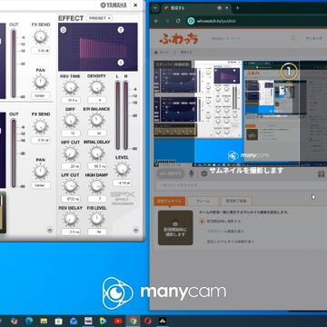Click the dark capture-thumbnail button
The height and width of the screenshot is (327, 327).
pyautogui.click(x=175, y=228)
